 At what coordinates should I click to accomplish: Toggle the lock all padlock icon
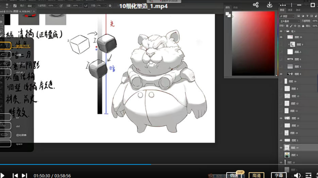303,26
